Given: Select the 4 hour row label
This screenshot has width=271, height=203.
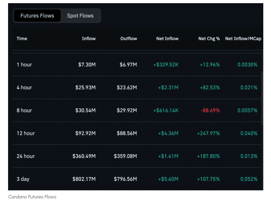Looking at the screenshot, I should [24, 87].
